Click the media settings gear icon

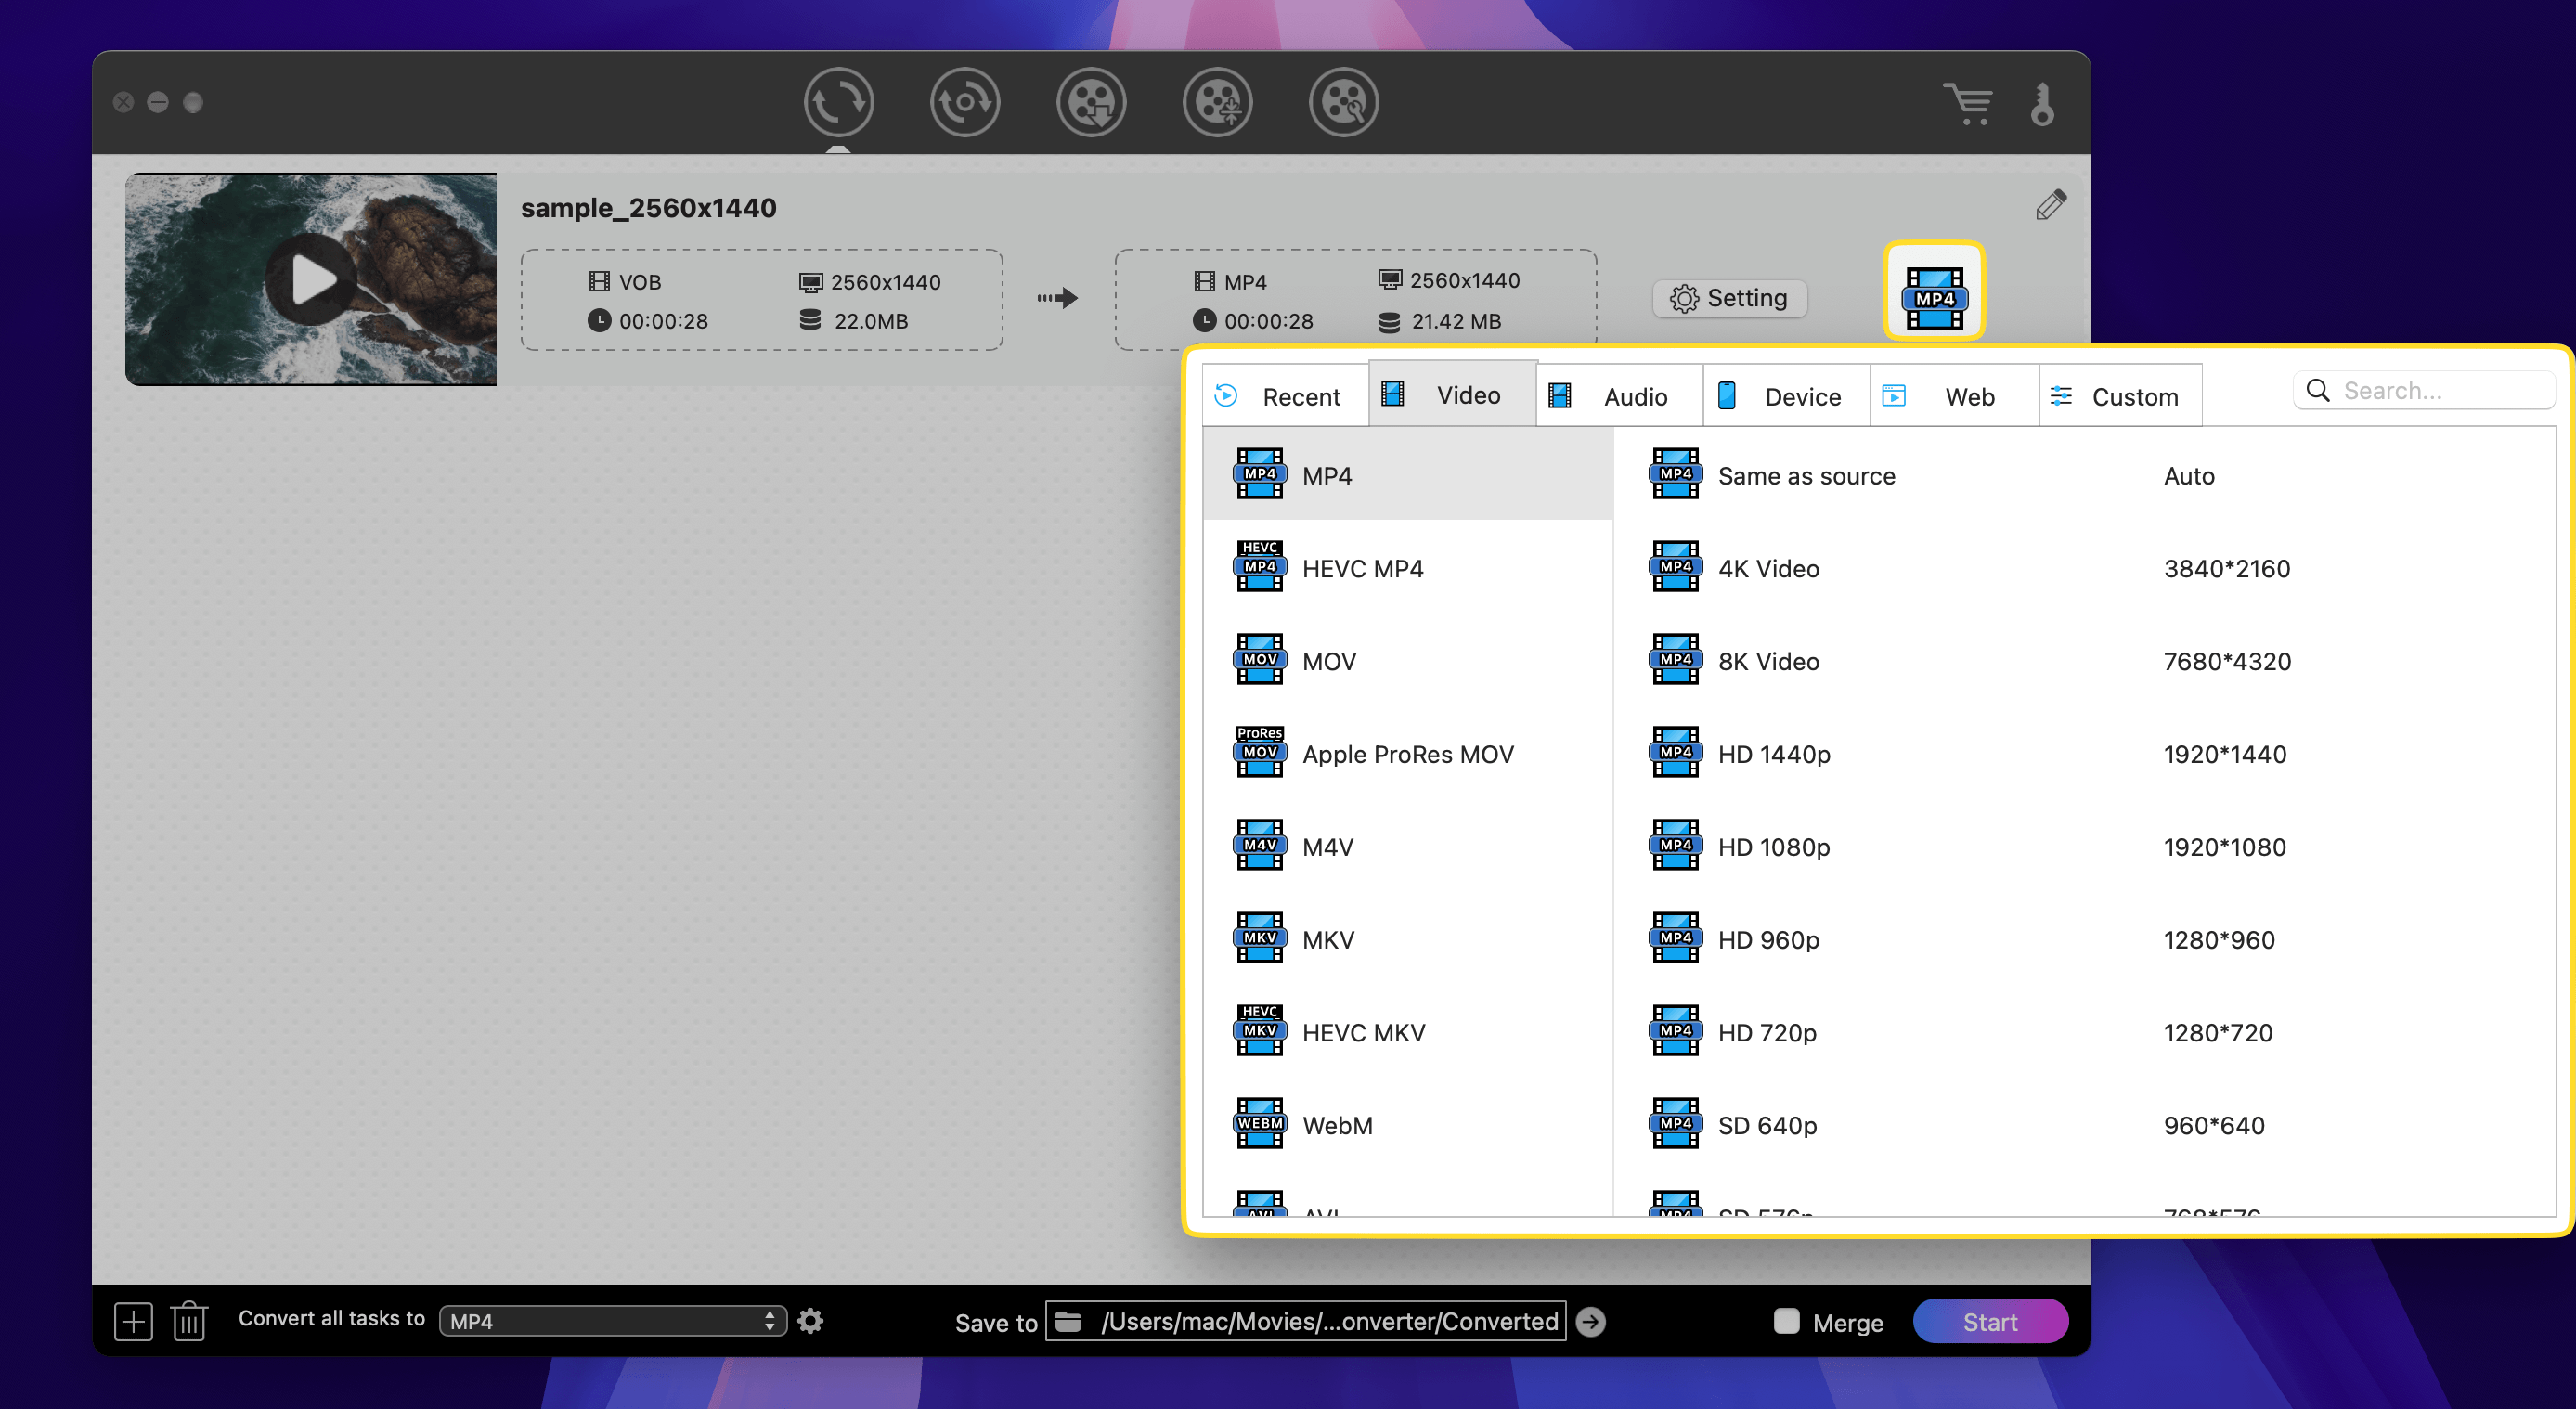[x=810, y=1319]
